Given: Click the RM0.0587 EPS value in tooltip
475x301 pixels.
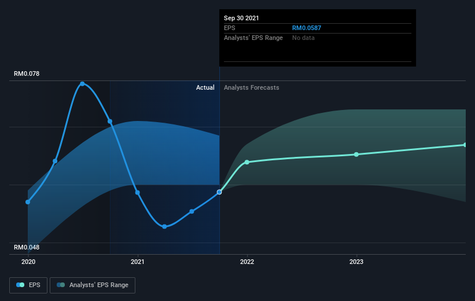Looking at the screenshot, I should tap(307, 28).
